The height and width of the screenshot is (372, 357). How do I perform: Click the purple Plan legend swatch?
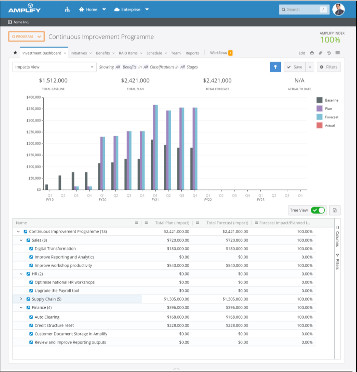coord(320,109)
